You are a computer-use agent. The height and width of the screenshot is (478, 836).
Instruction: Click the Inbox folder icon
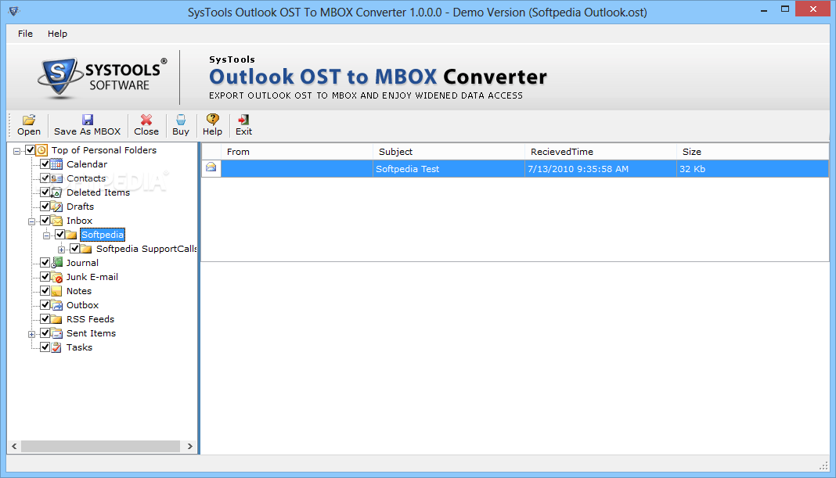click(x=56, y=221)
